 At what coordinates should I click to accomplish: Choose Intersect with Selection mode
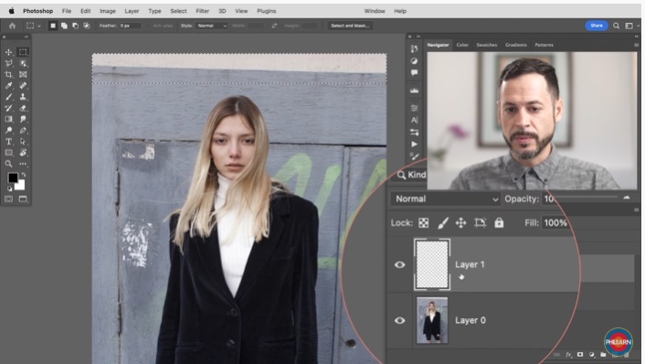click(87, 26)
